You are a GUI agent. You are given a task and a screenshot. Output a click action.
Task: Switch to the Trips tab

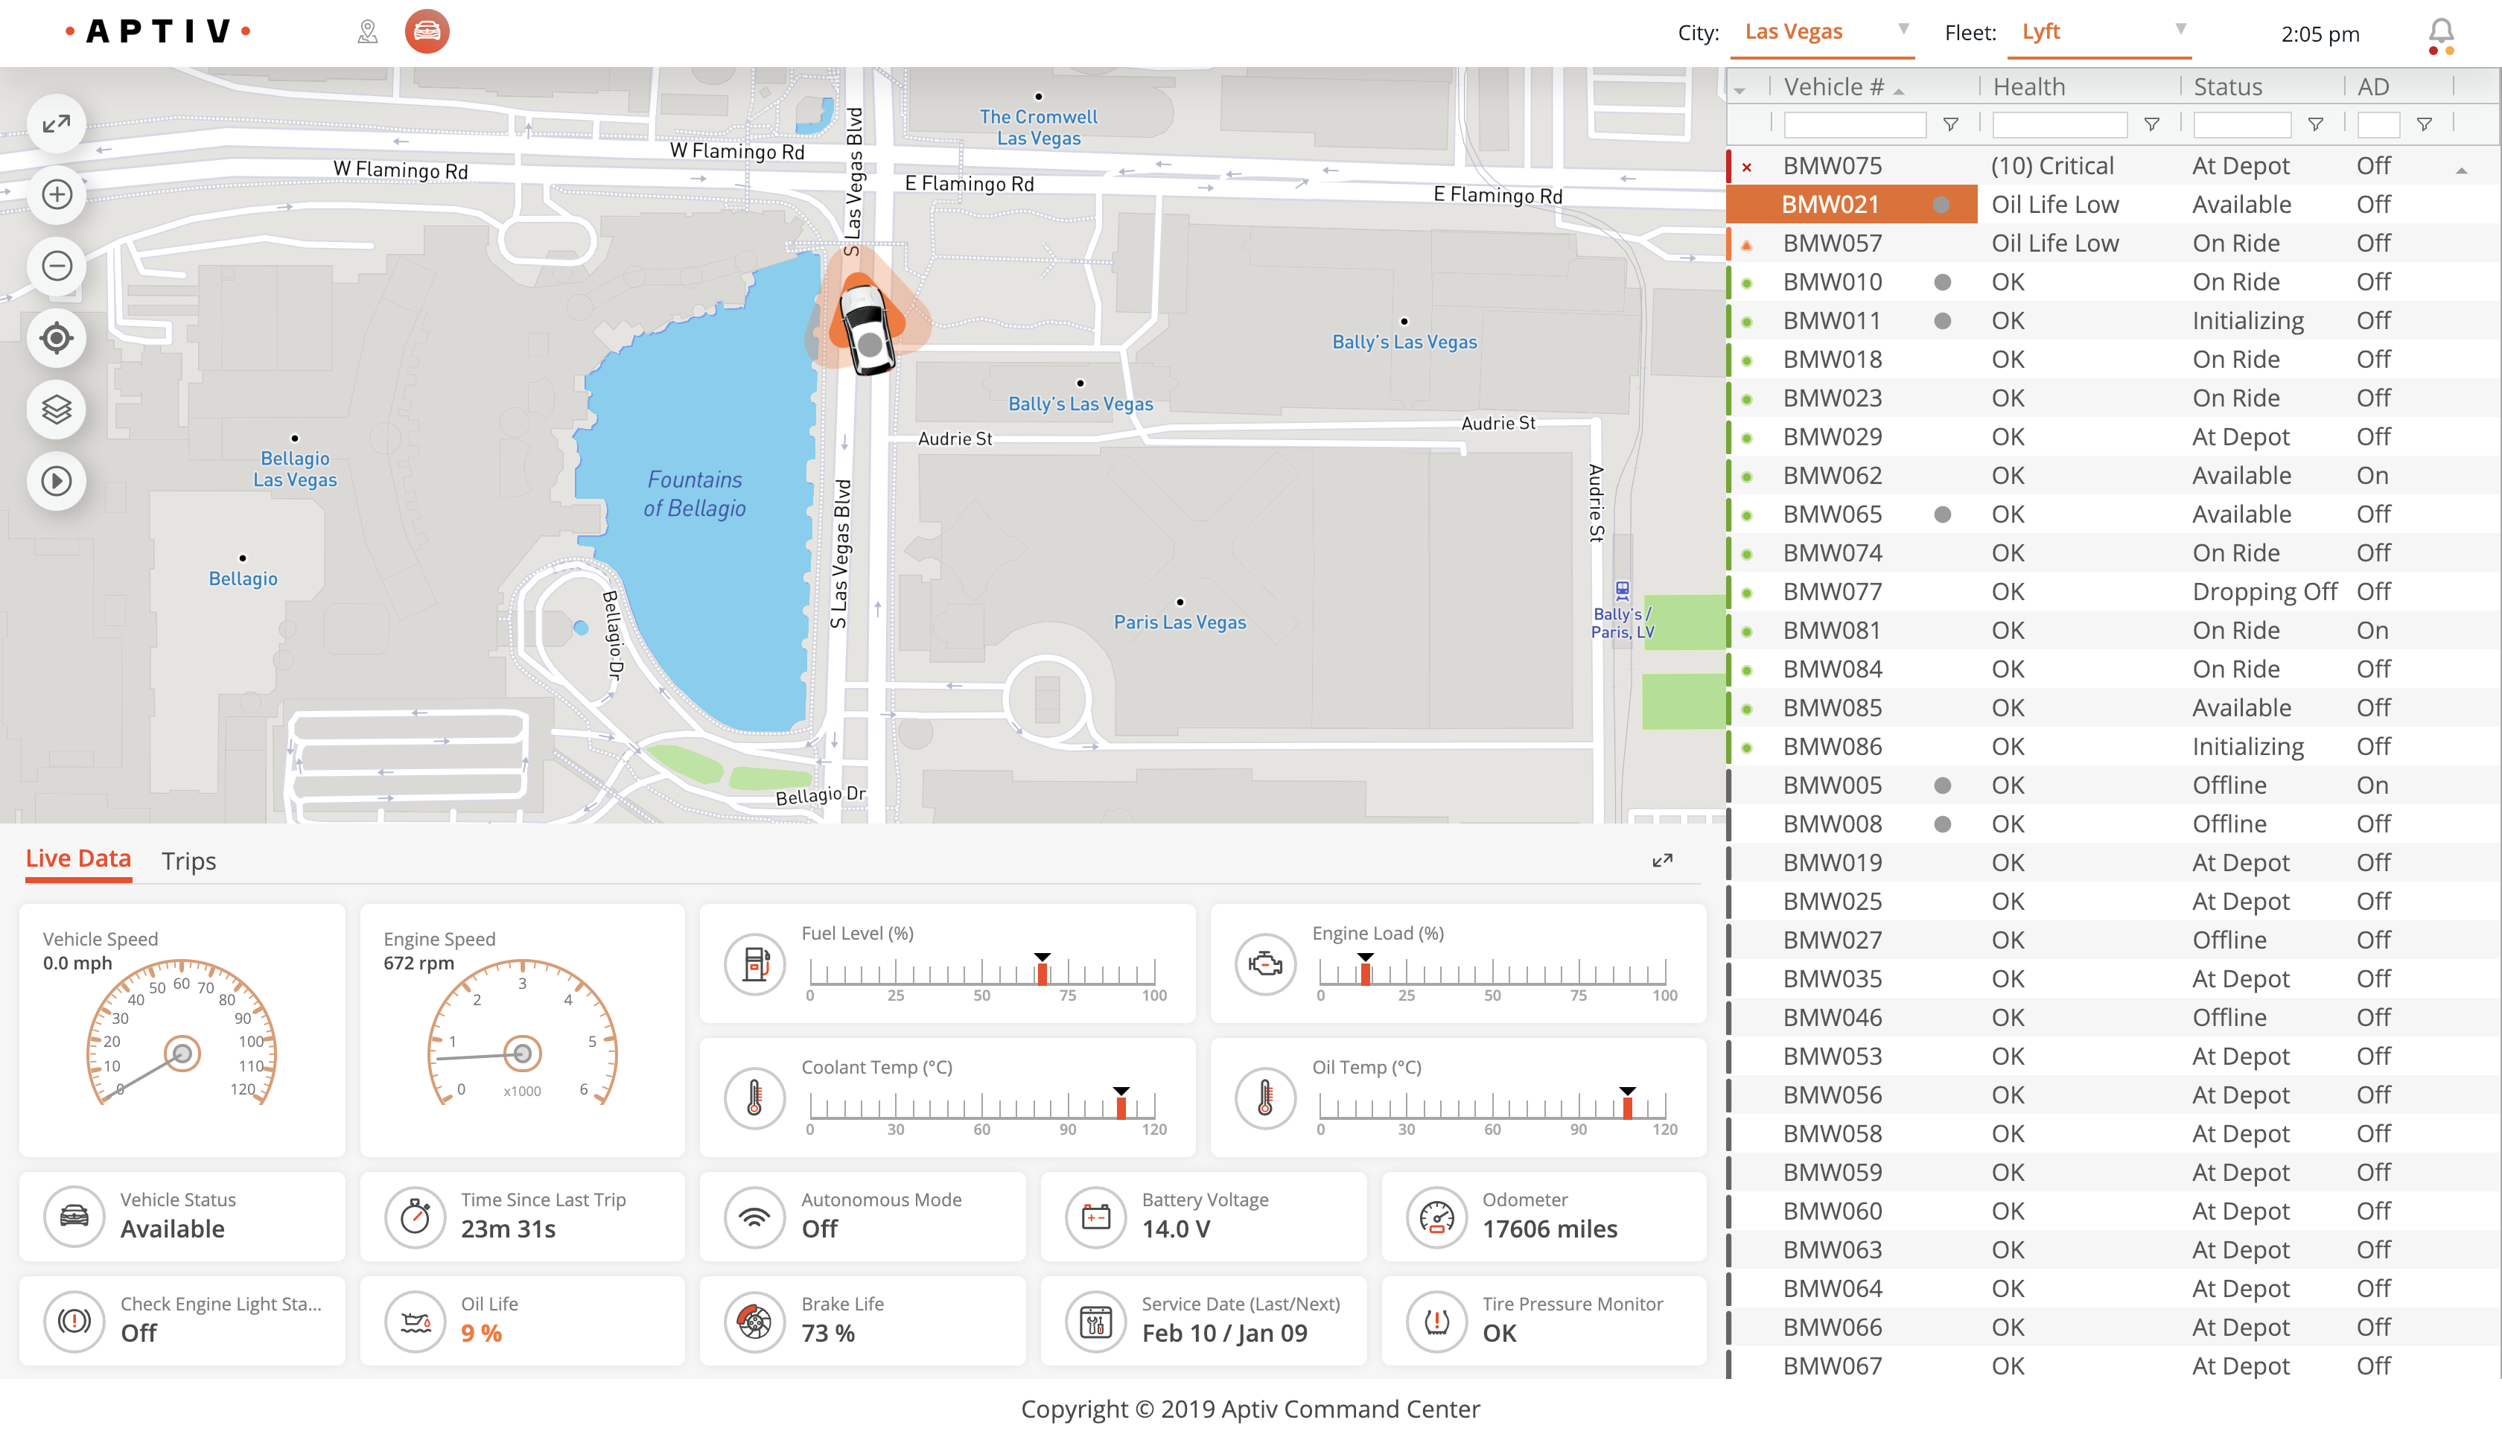188,861
